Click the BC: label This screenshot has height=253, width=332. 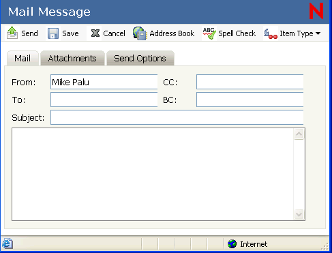170,100
